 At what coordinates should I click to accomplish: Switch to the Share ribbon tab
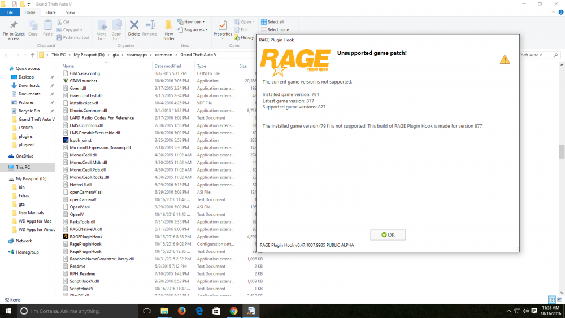tap(50, 12)
